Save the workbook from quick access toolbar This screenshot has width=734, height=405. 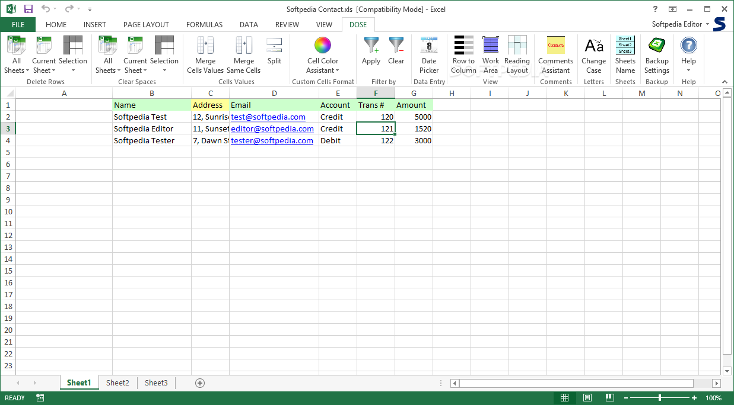click(x=28, y=9)
